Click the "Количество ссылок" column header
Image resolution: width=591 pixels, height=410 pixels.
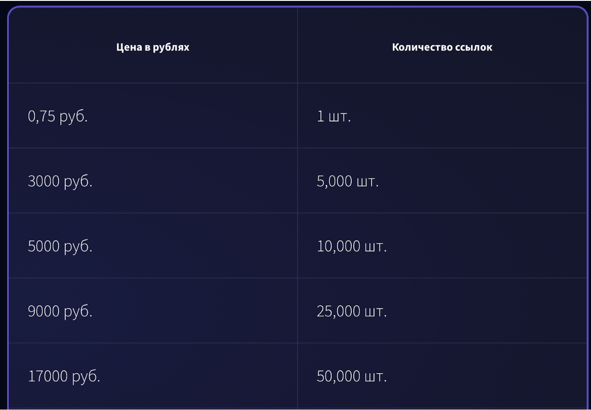[x=442, y=47]
